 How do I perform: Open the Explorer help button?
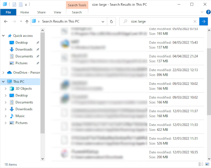[x=208, y=12]
